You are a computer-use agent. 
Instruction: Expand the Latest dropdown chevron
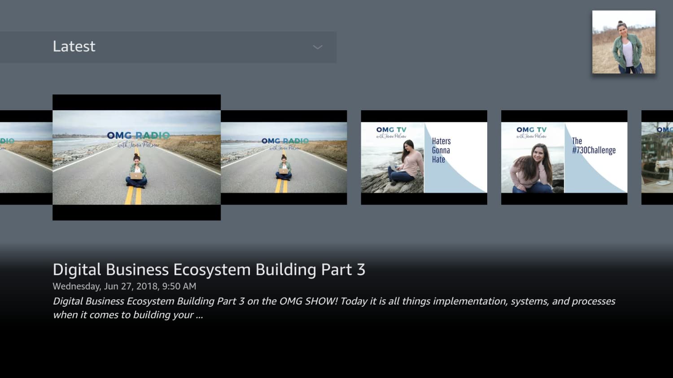(x=317, y=47)
